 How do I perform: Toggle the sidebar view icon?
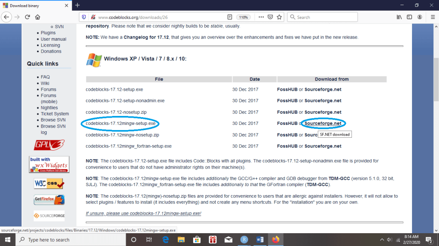pyautogui.click(x=409, y=17)
